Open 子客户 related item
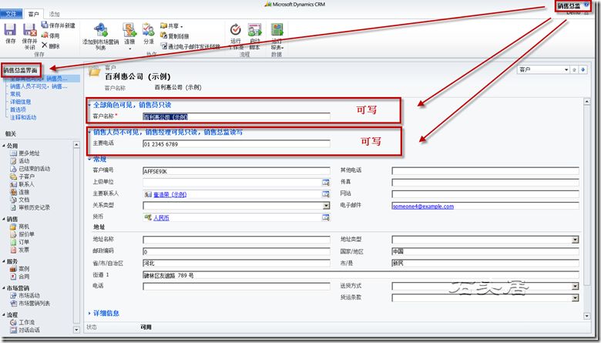This screenshot has height=343, width=601. [x=22, y=177]
